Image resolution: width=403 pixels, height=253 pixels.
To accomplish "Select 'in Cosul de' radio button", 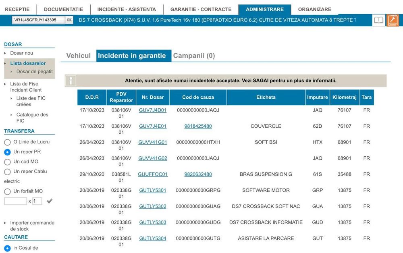I will pyautogui.click(x=7, y=248).
